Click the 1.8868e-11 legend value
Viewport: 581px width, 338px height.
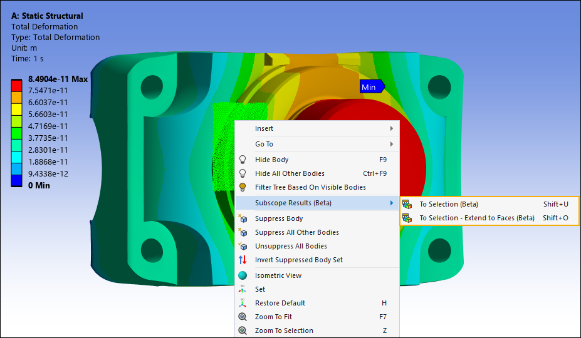coord(48,161)
